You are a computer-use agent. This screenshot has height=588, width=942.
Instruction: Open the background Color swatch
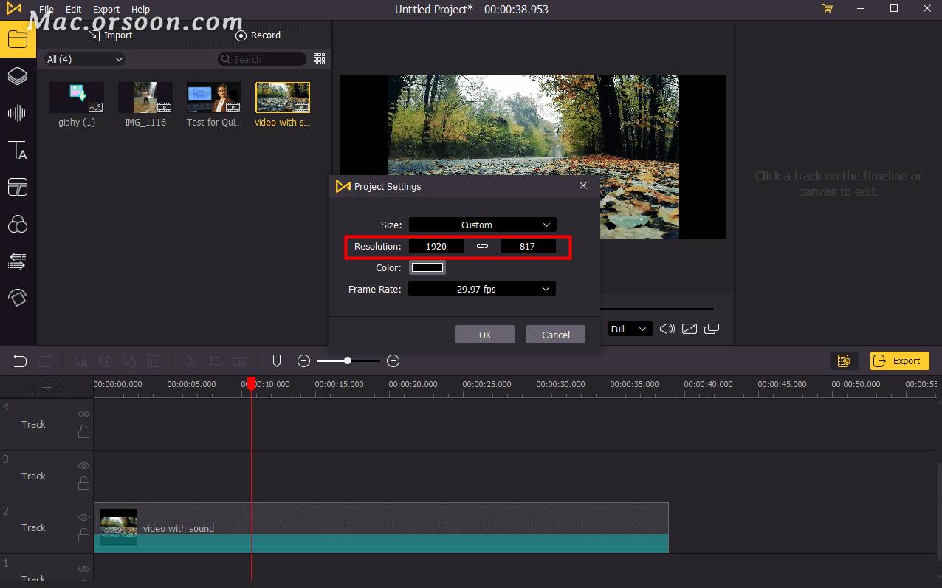[x=427, y=267]
